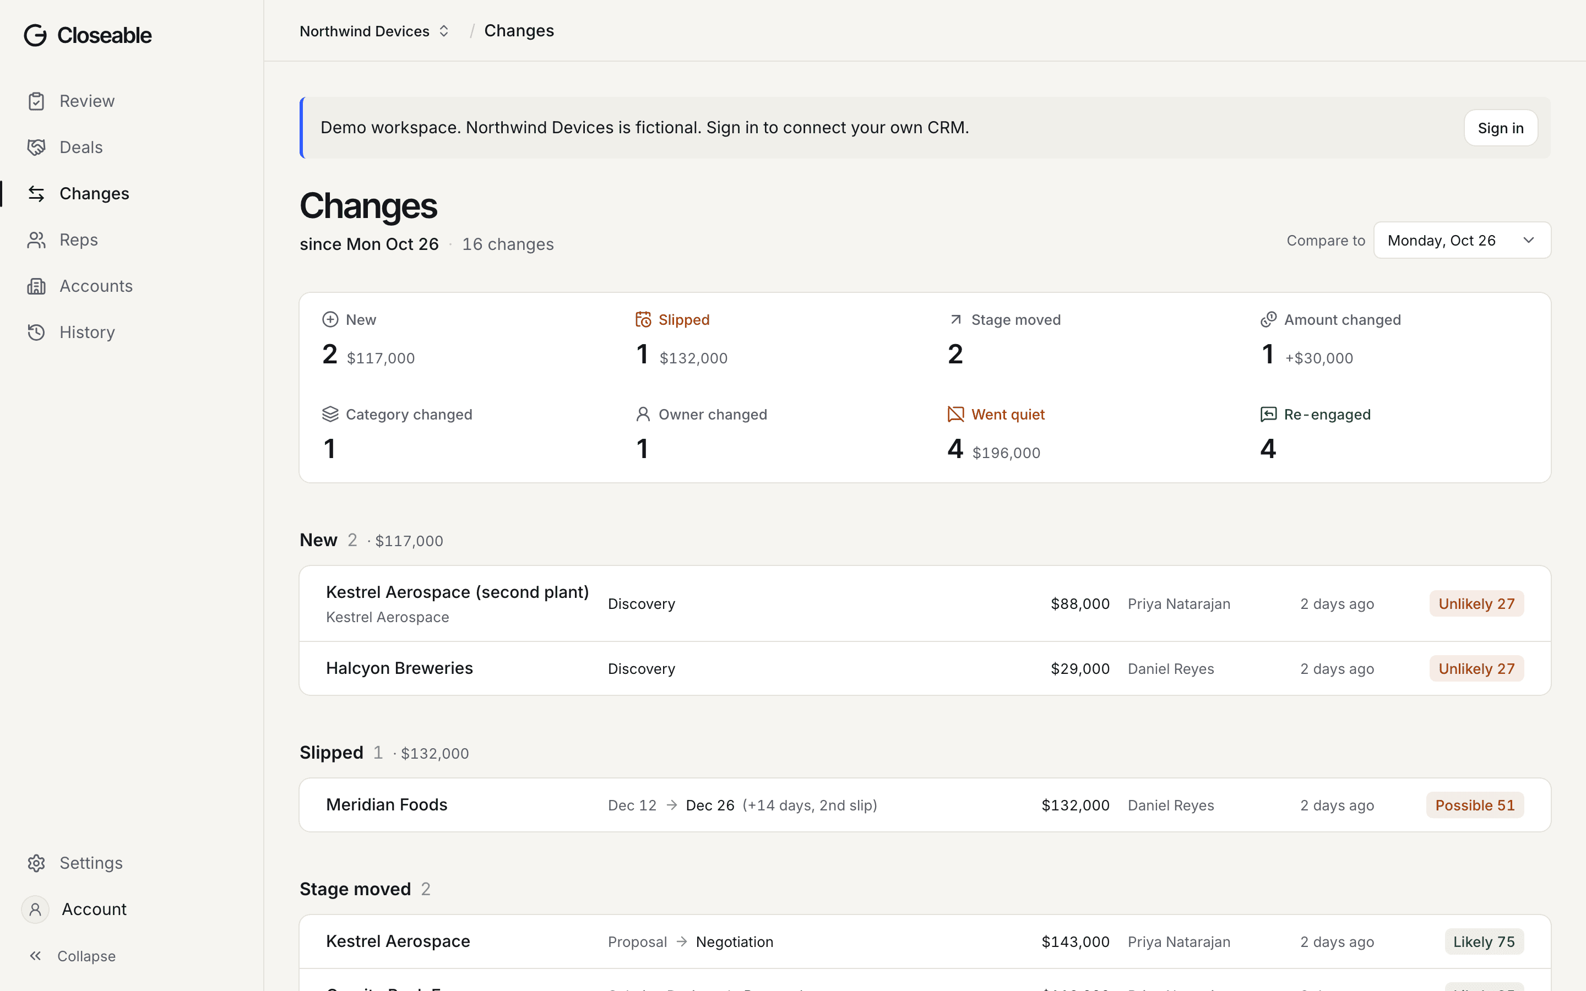Open the Meridian Foods slipped deal
Viewport: 1586px width, 991px height.
pos(925,805)
